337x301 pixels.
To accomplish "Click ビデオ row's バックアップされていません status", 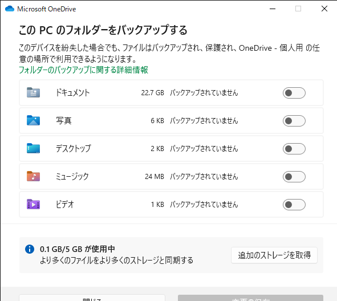I will [204, 205].
